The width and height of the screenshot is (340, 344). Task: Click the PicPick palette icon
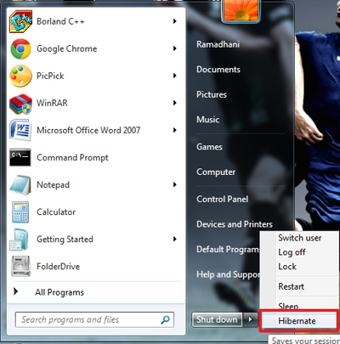pyautogui.click(x=20, y=76)
